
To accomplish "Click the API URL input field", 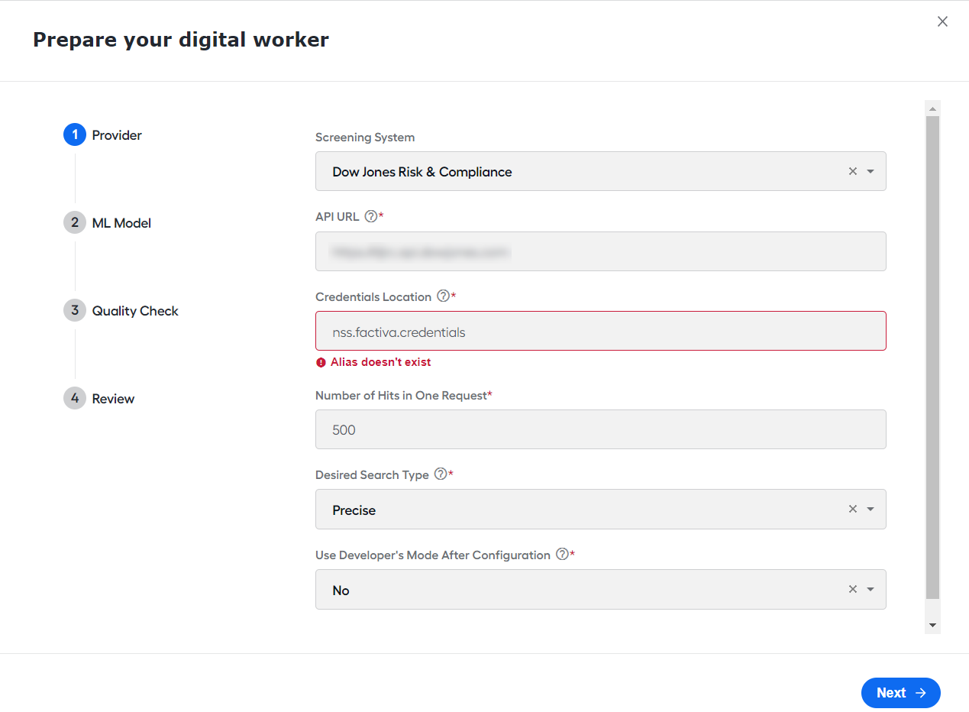I will pos(601,251).
